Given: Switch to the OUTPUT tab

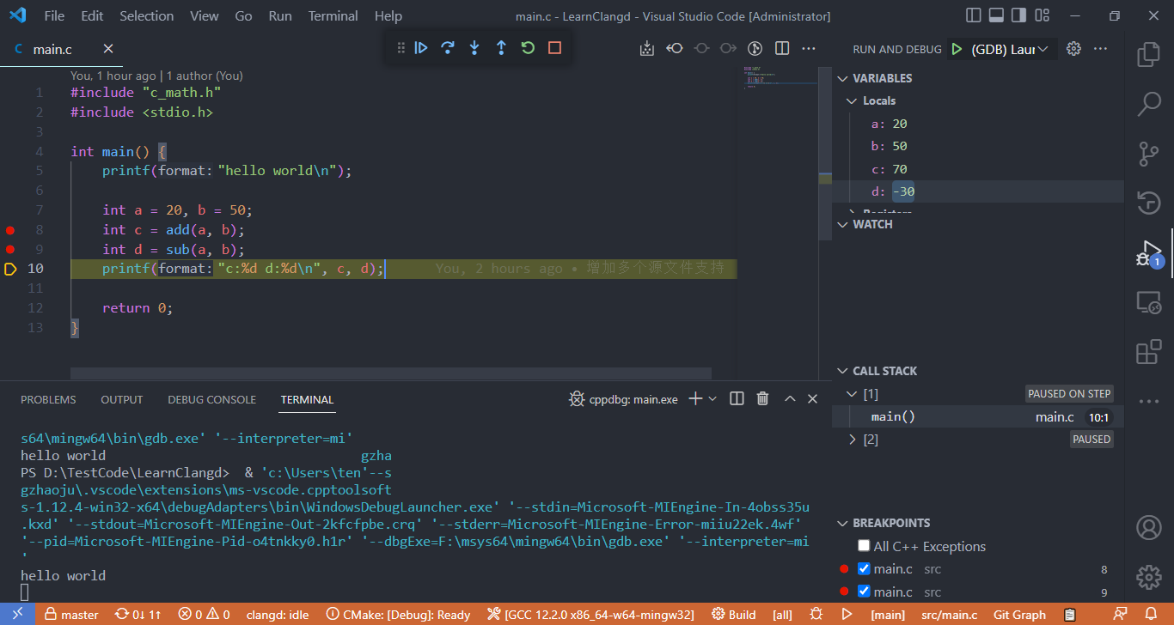Looking at the screenshot, I should click(122, 399).
